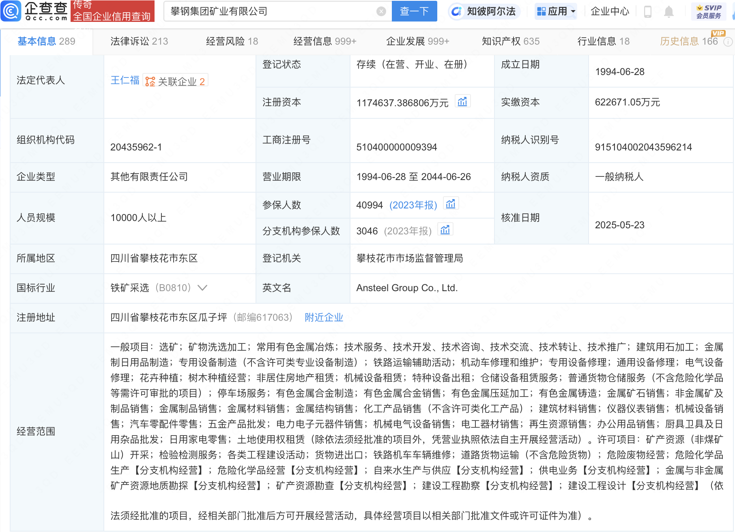
Task: Click the 查一下 search button
Action: coord(414,11)
